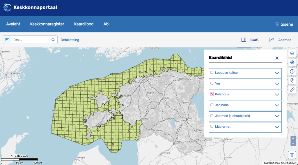Image resolution: width=298 pixels, height=165 pixels.
Task: Click the Paide town label on map
Action: [x=166, y=98]
